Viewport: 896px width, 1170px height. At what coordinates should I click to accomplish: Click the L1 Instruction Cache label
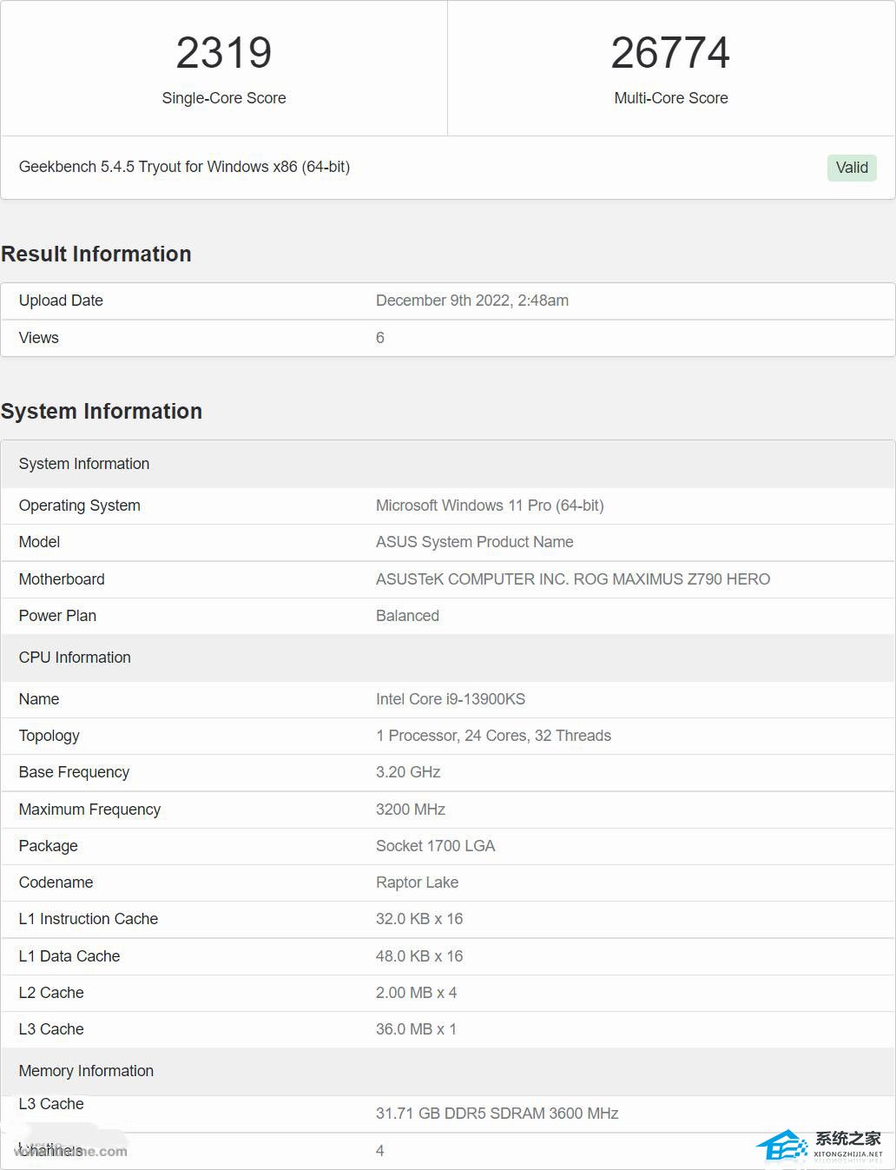point(89,919)
